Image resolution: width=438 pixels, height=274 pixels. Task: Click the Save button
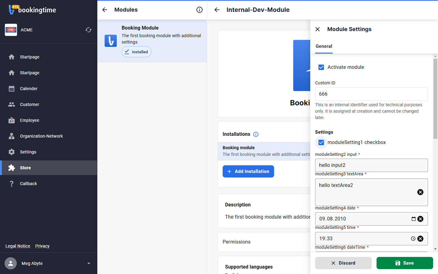click(x=405, y=263)
